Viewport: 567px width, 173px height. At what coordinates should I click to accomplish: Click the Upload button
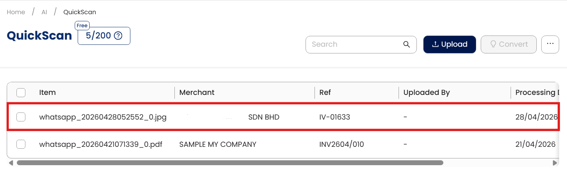pos(449,44)
